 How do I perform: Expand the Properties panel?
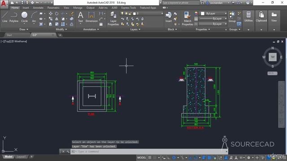[203, 30]
